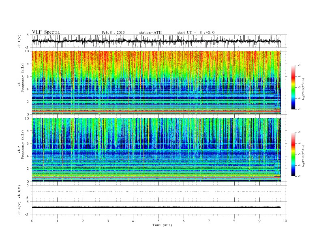Click the "ch.4(V)" axis label
The image size is (321, 248).
pos(19,208)
